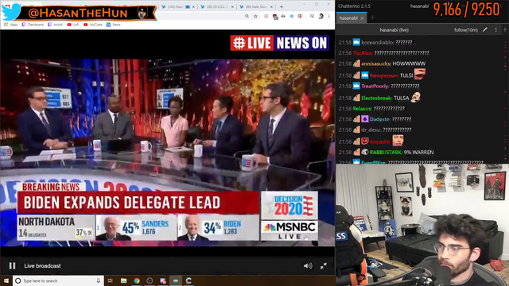
Task: Click username annisasucks in chat
Action: tap(376, 64)
